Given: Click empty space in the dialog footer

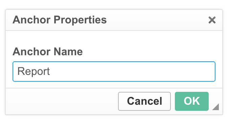Looking at the screenshot, I should [62, 101].
